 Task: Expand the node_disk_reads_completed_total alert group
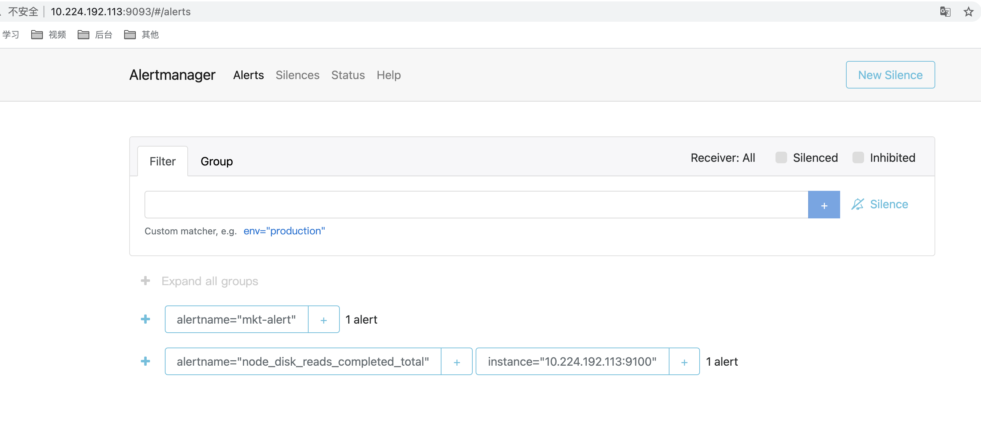[x=144, y=361]
